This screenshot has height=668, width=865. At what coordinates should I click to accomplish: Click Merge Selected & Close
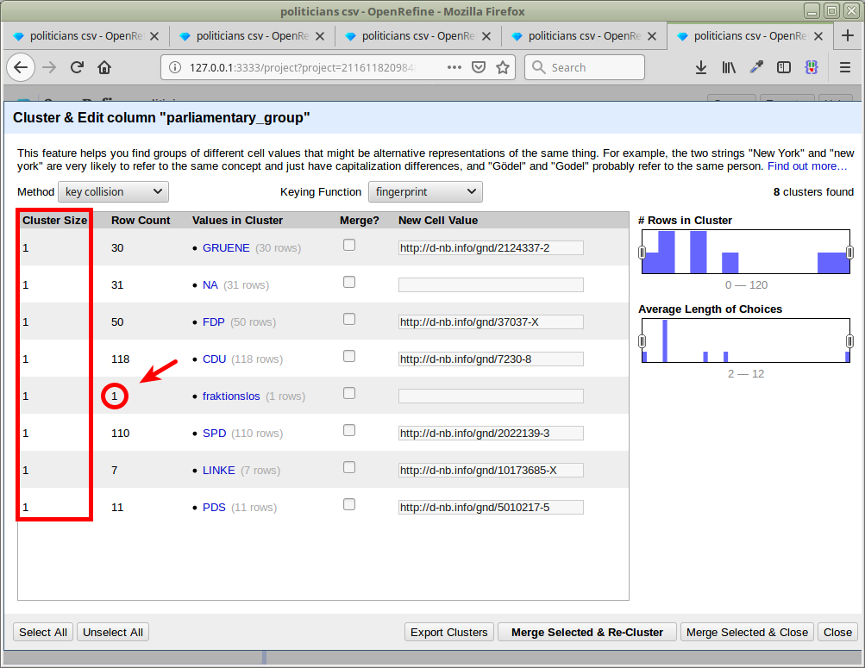coord(747,632)
